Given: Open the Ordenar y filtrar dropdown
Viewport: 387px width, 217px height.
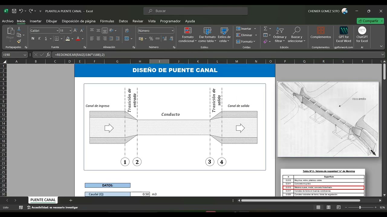Looking at the screenshot, I should (x=280, y=35).
